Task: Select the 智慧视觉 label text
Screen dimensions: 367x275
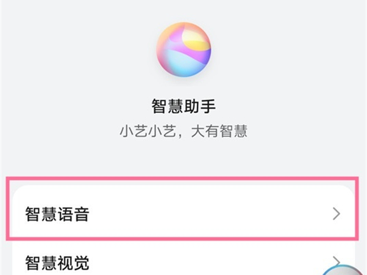Action: tap(57, 263)
